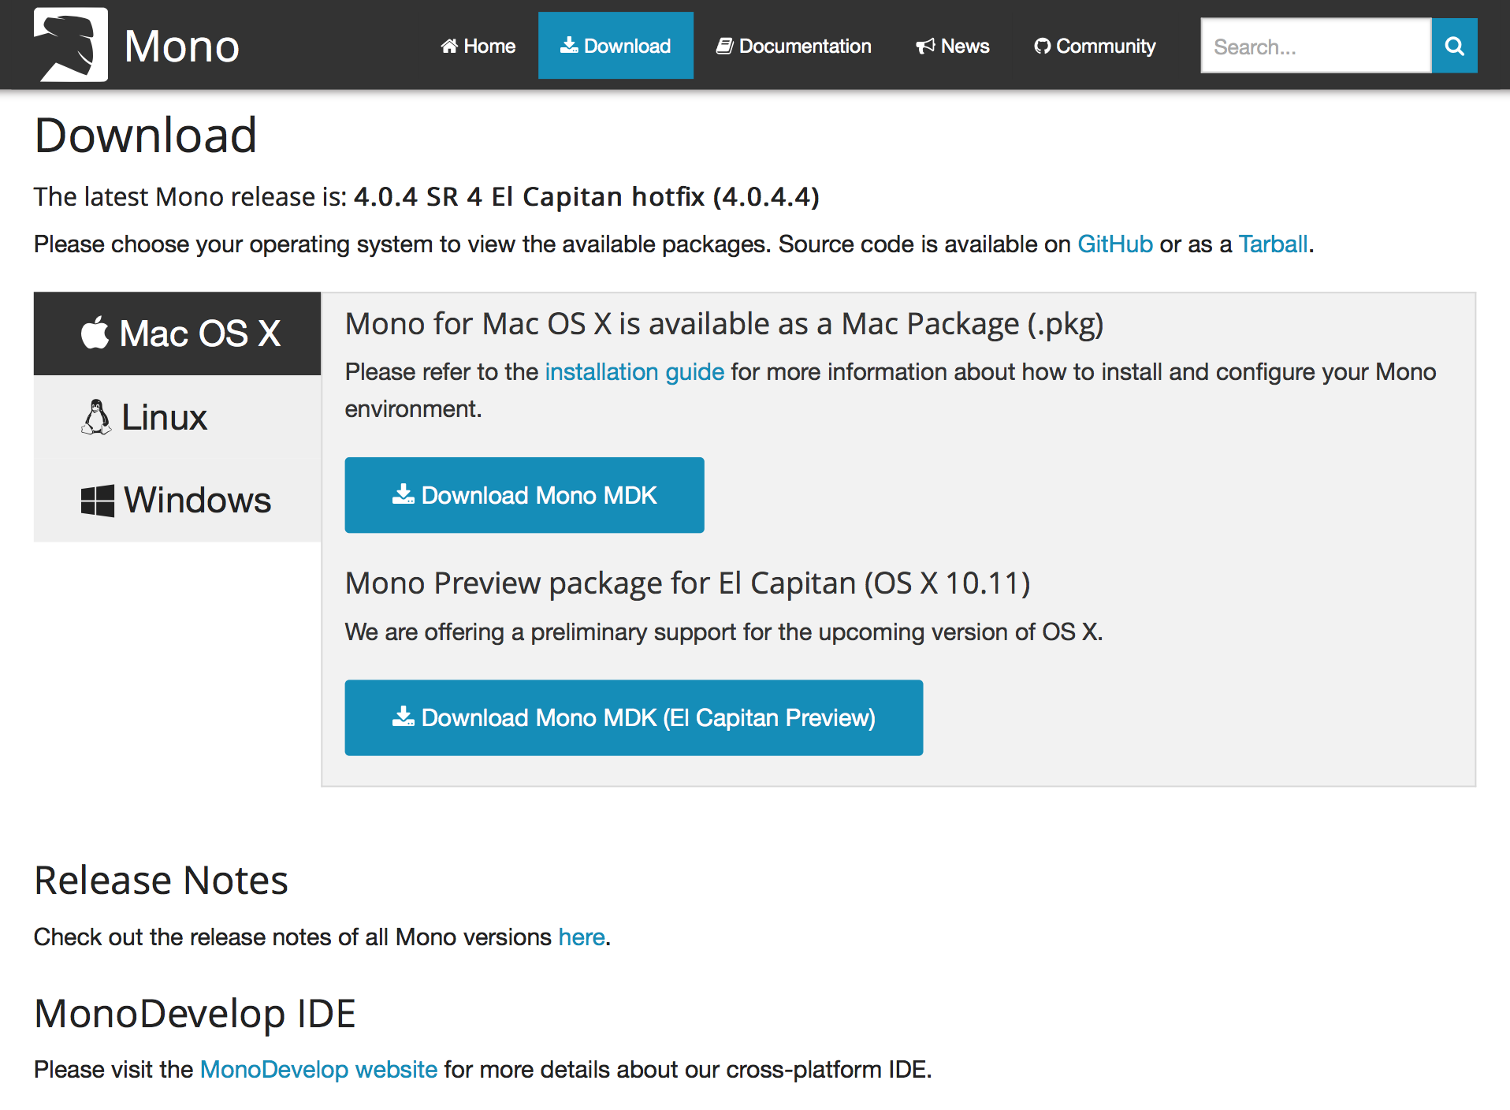Click the Download page heading
Screen dimensions: 1510x1110
tap(146, 135)
